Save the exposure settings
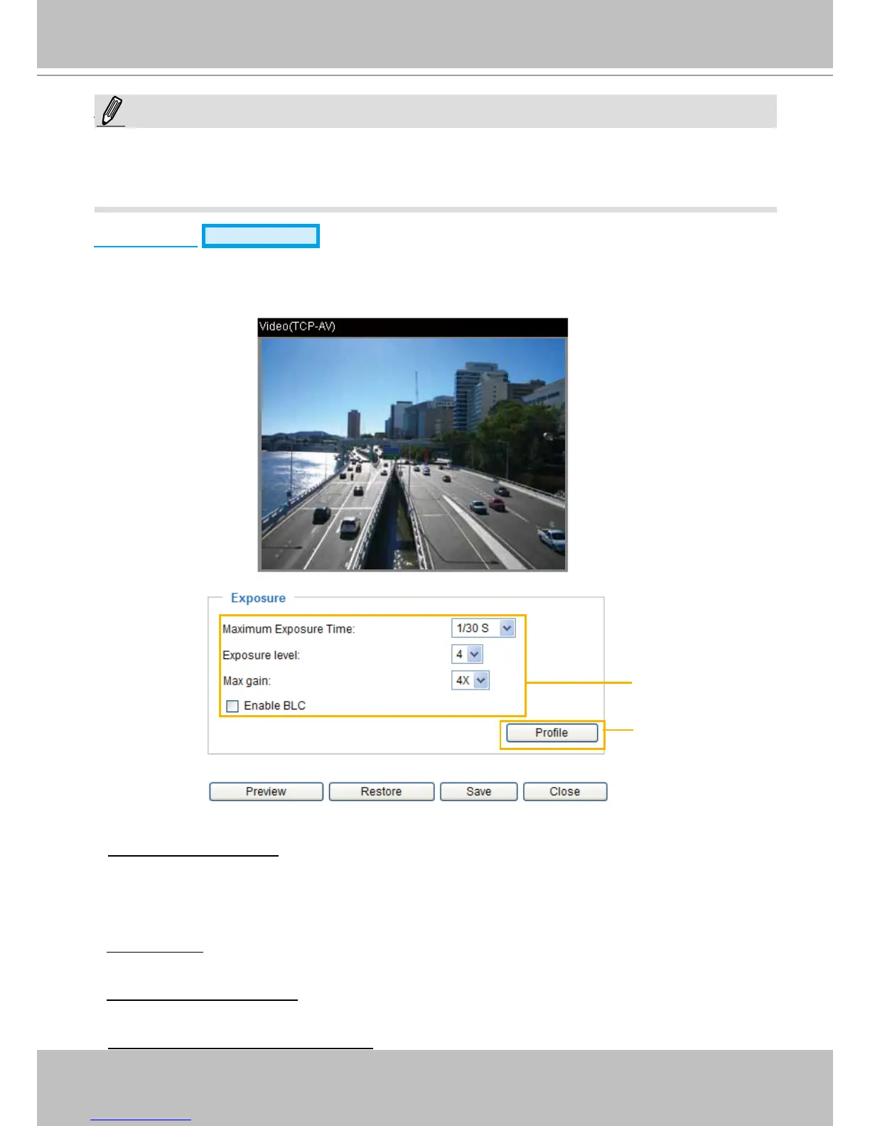The width and height of the screenshot is (870, 1126). tap(478, 792)
